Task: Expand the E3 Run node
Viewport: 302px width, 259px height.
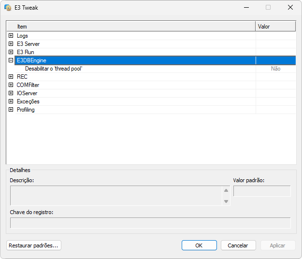Action: pyautogui.click(x=11, y=52)
